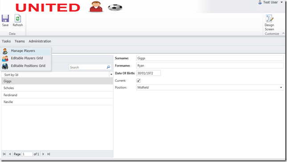Open the Tasks menu
The image size is (287, 162).
tap(6, 41)
